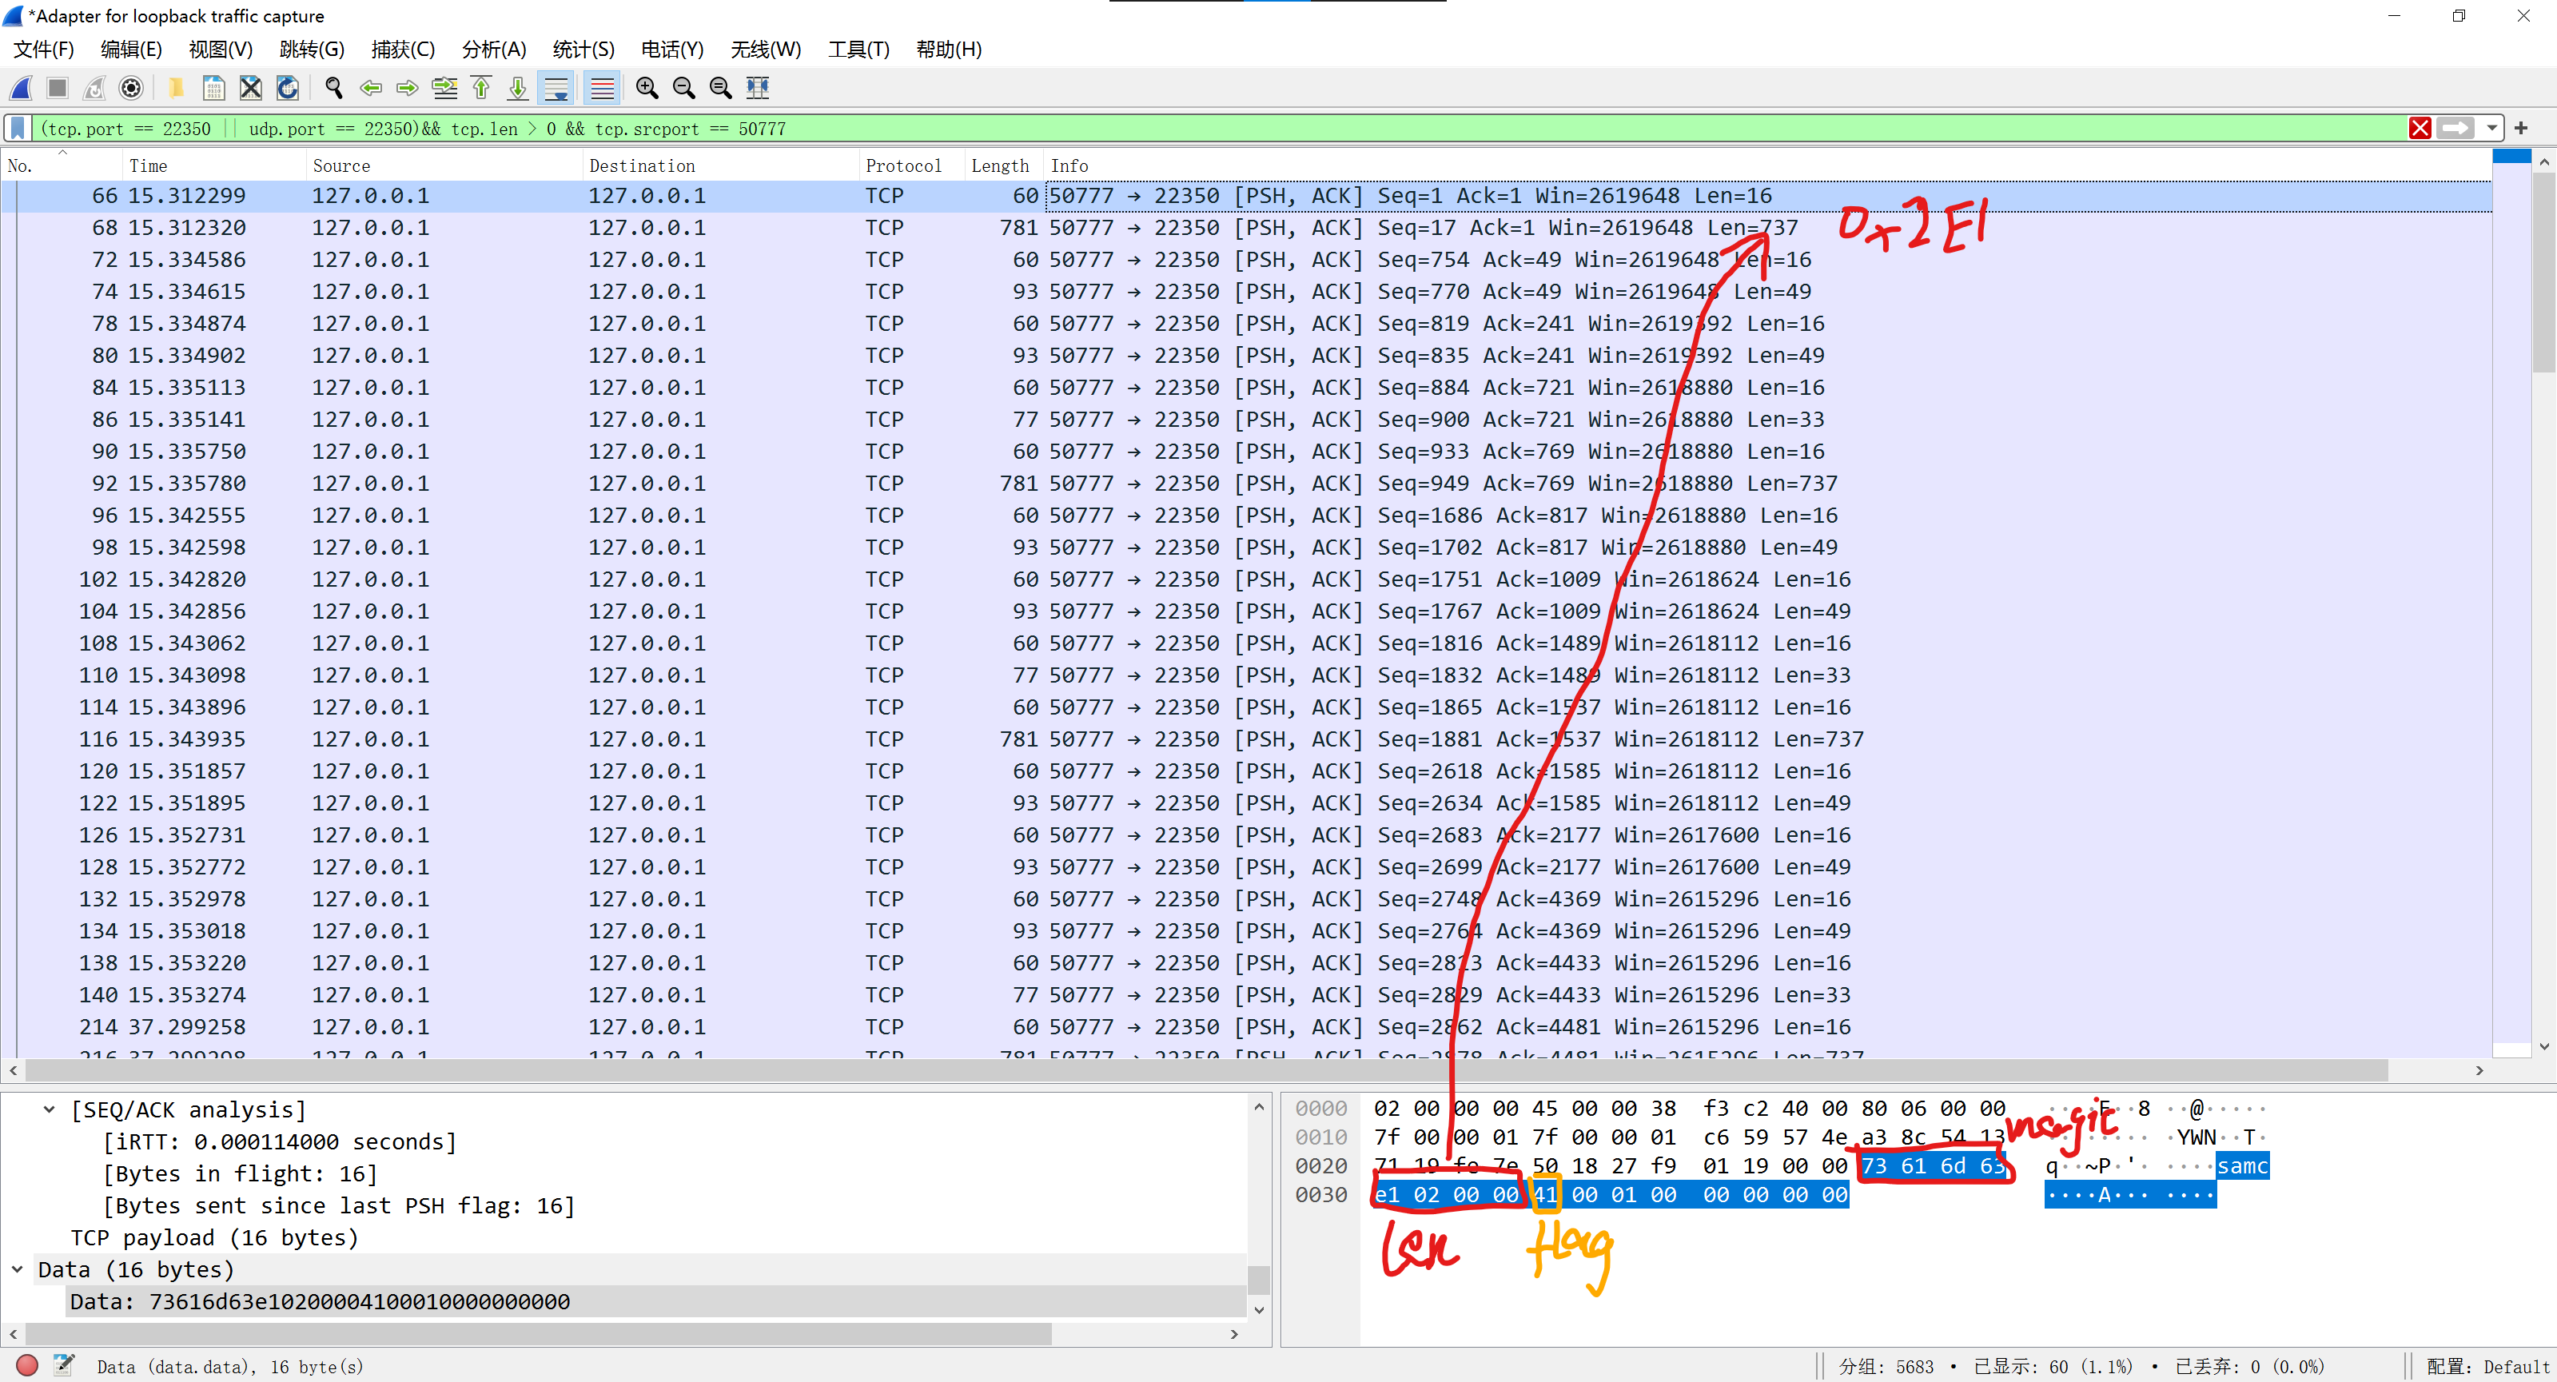Click go to first packet arrow
Screen dimensions: 2557x1382
click(481, 89)
